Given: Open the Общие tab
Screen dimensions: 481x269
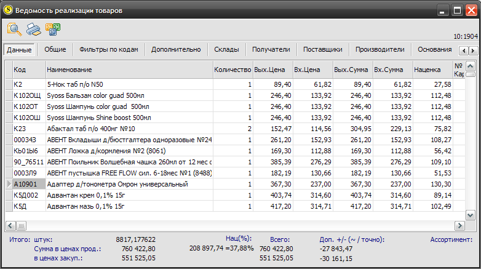Looking at the screenshot, I should pyautogui.click(x=55, y=49).
